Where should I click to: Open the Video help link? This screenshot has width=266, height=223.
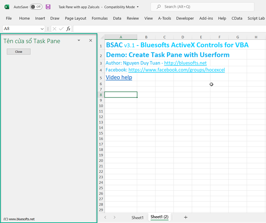(x=119, y=77)
